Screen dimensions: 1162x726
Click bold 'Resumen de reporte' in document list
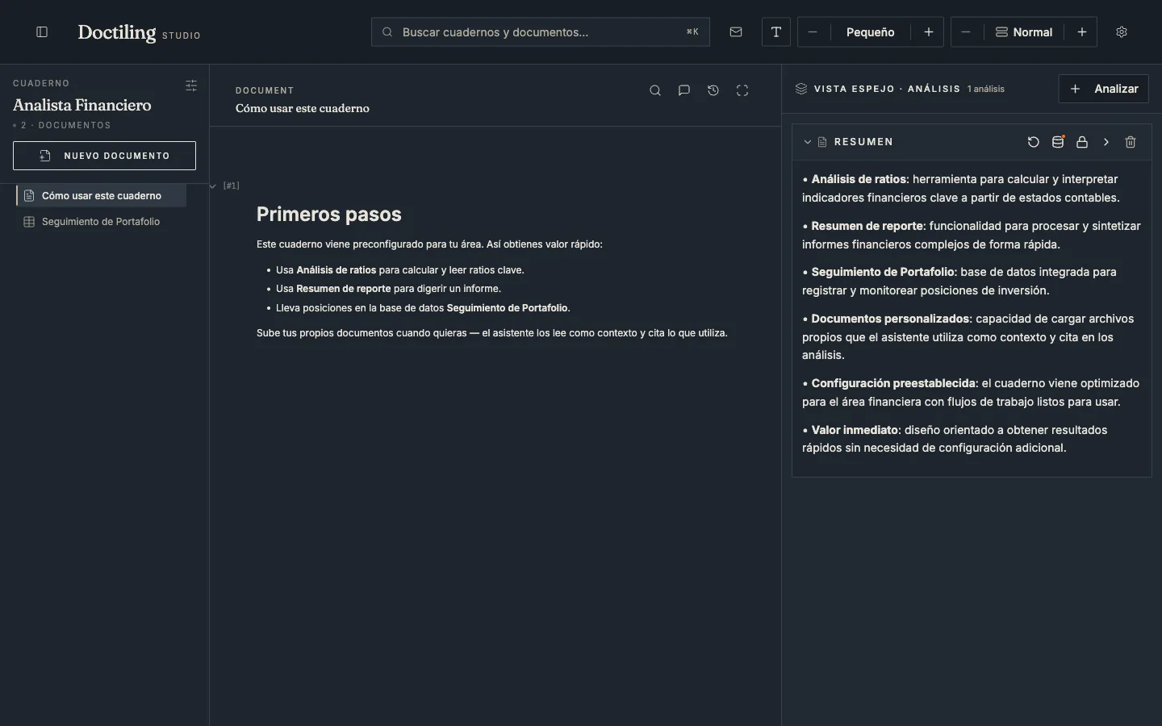(343, 289)
